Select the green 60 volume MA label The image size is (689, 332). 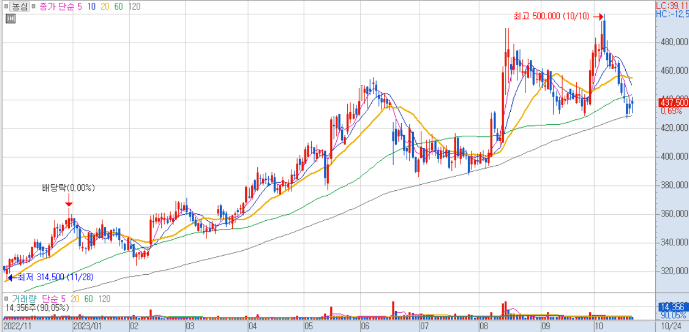pyautogui.click(x=88, y=298)
